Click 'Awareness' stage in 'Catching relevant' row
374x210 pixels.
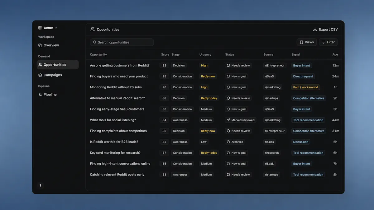(180, 175)
